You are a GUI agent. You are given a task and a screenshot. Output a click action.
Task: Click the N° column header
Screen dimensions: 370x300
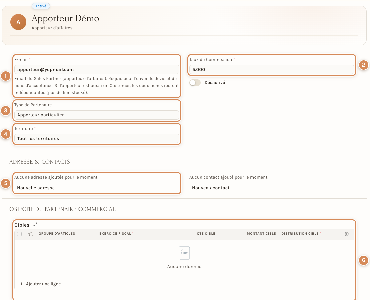30,234
